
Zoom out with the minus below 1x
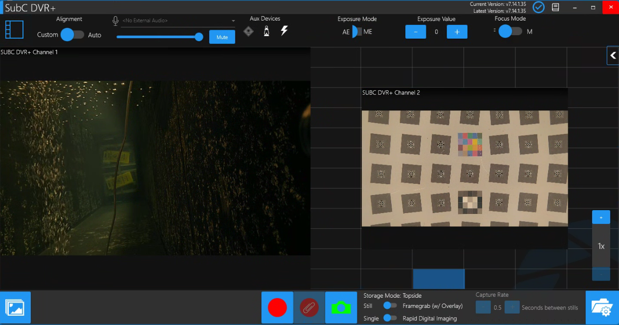[x=601, y=274]
